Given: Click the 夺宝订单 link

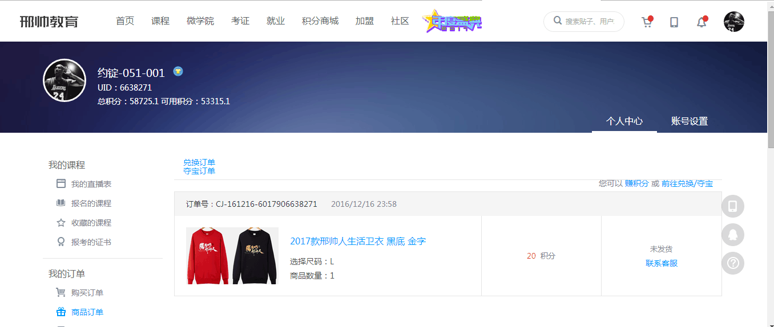Looking at the screenshot, I should (x=199, y=171).
